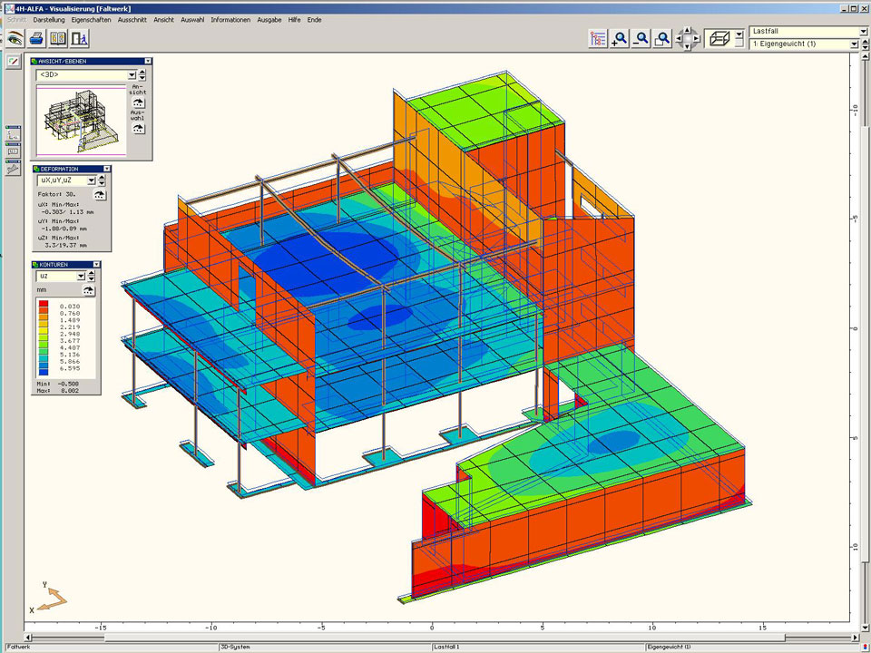Click the pan up arrow on navigation pad
The width and height of the screenshot is (871, 653).
tap(687, 30)
